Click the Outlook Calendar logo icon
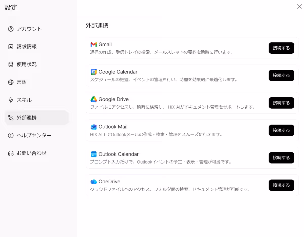 click(x=94, y=154)
